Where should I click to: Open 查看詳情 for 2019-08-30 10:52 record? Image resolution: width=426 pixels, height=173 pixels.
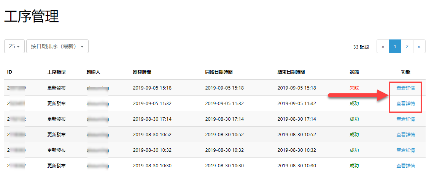click(x=405, y=135)
